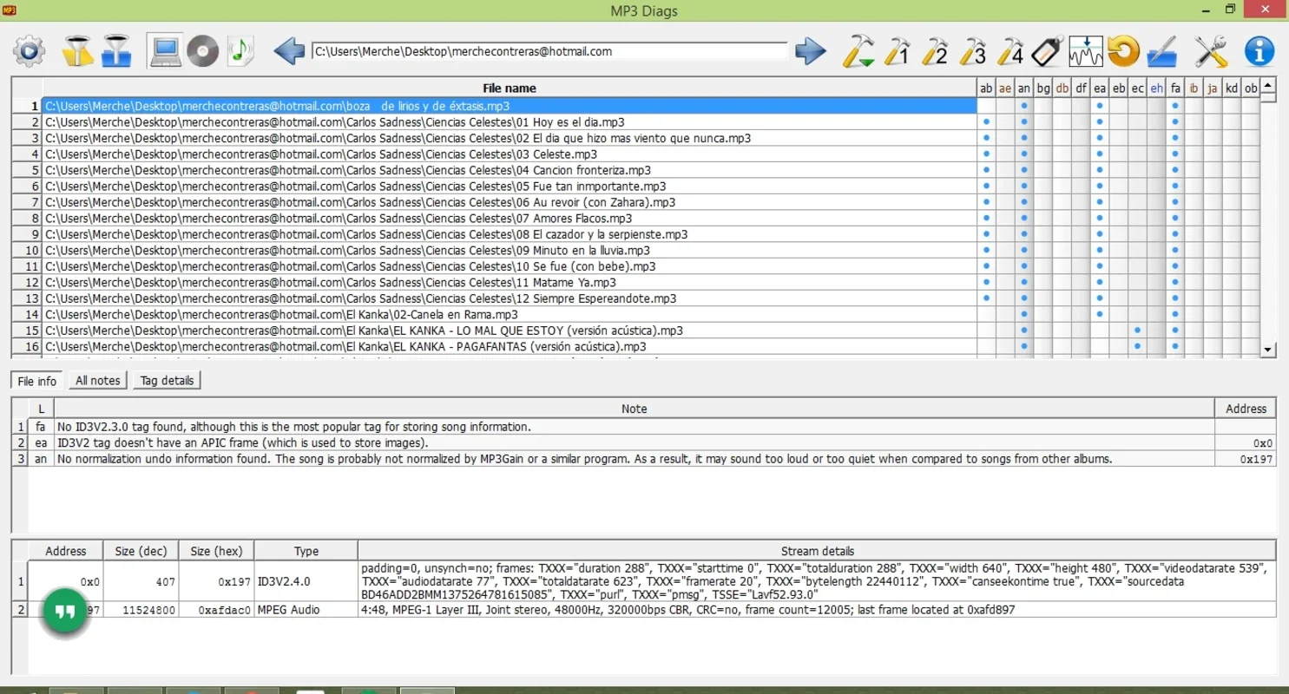Click the 'ea' note column header
1289x694 pixels.
point(1100,88)
